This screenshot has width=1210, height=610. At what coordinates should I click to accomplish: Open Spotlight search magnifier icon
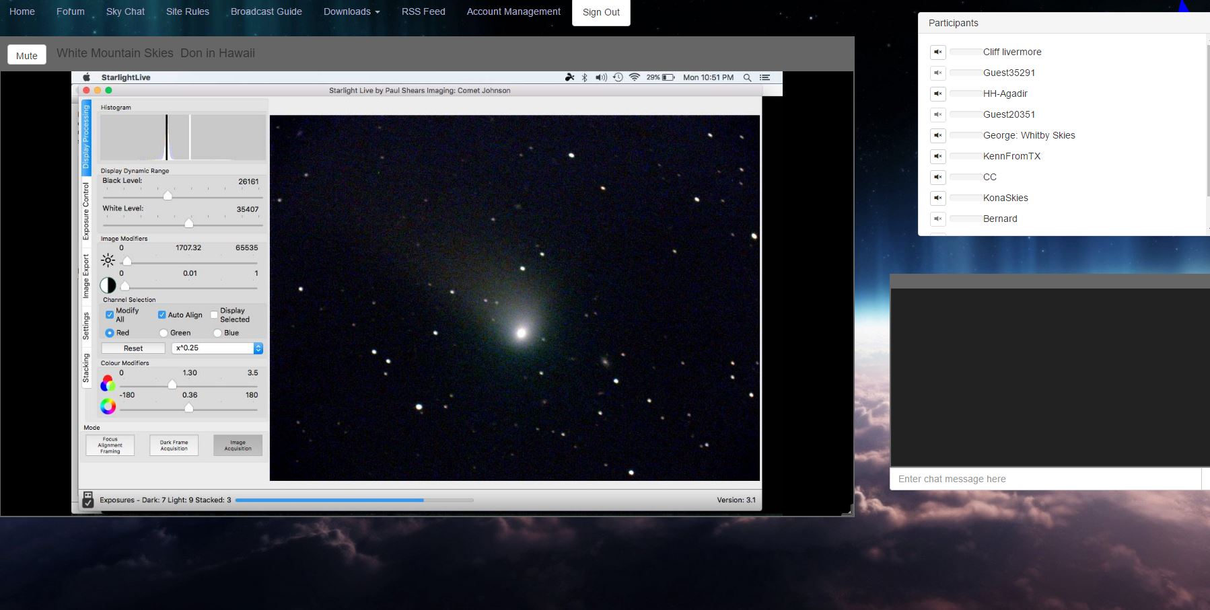[747, 77]
